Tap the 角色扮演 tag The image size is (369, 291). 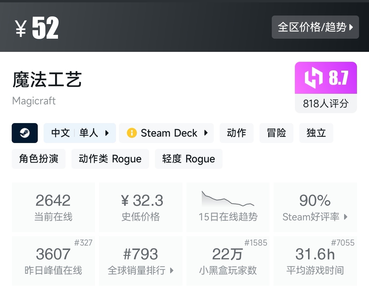39,159
